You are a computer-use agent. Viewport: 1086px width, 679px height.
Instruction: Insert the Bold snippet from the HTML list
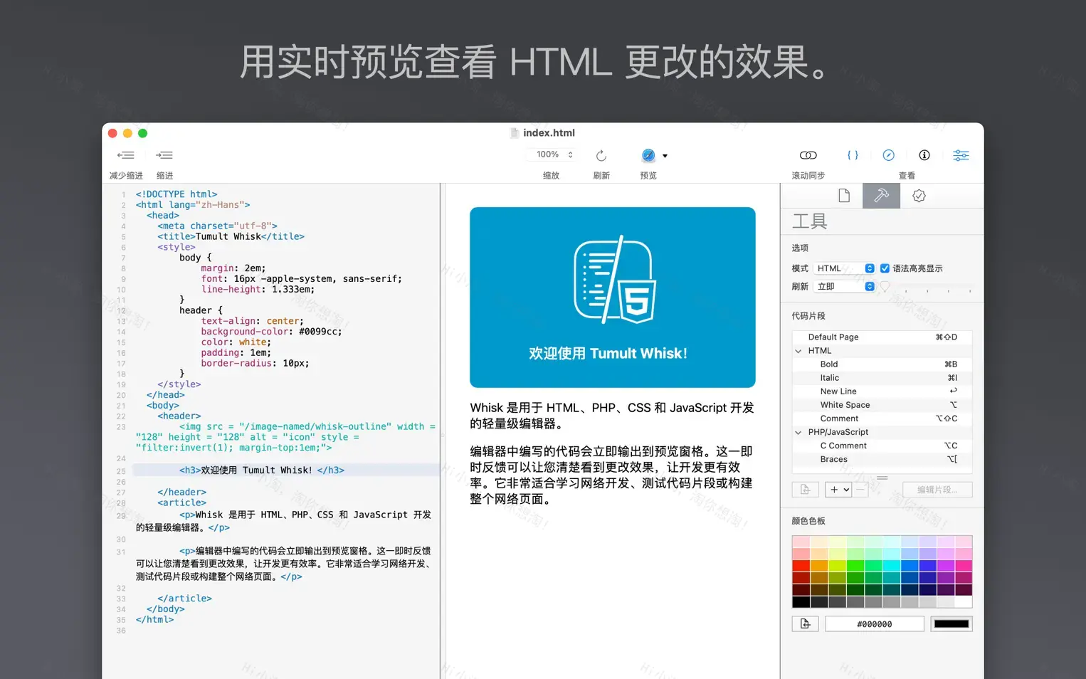coord(829,364)
